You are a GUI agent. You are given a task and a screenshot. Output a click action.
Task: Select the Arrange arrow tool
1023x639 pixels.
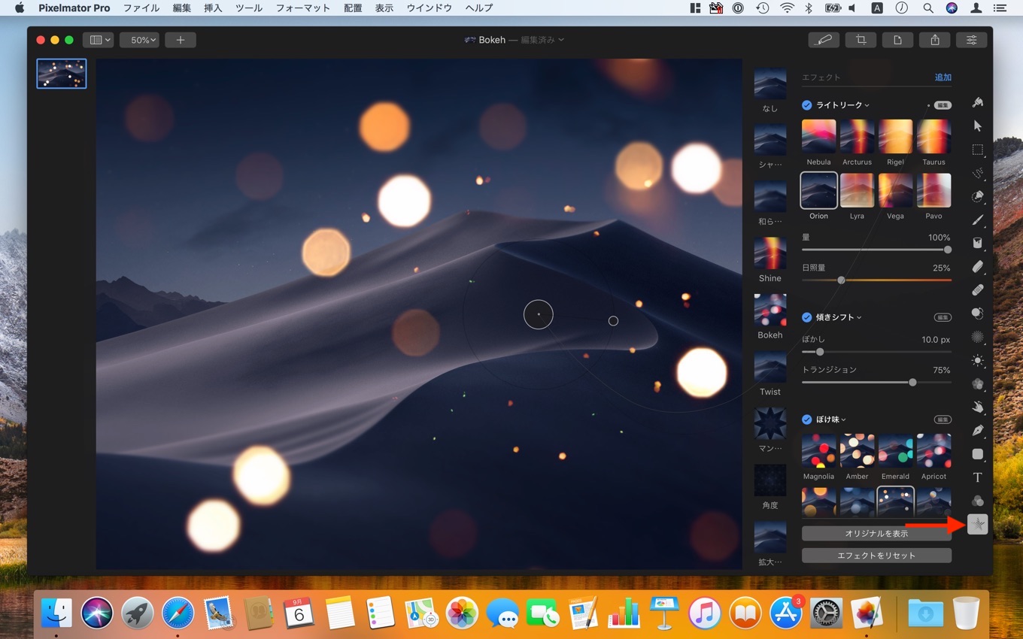pyautogui.click(x=978, y=126)
